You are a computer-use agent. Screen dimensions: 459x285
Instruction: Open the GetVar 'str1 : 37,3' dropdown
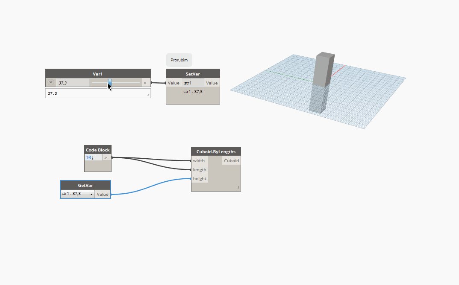point(78,194)
